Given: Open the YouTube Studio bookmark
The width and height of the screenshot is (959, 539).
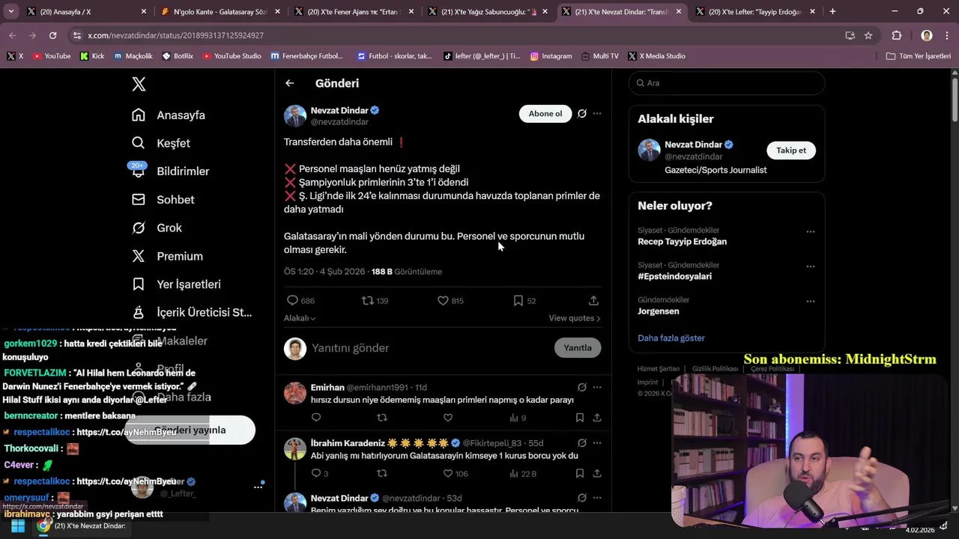Looking at the screenshot, I should tap(232, 56).
